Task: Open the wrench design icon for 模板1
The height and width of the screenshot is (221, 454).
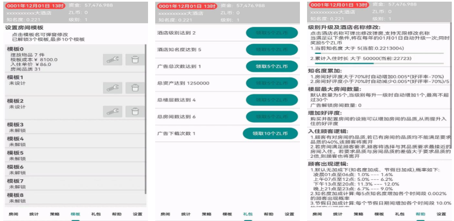Action: pos(112,87)
